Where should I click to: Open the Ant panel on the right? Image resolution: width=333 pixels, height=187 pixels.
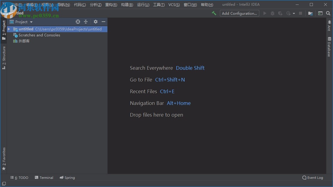point(329,26)
